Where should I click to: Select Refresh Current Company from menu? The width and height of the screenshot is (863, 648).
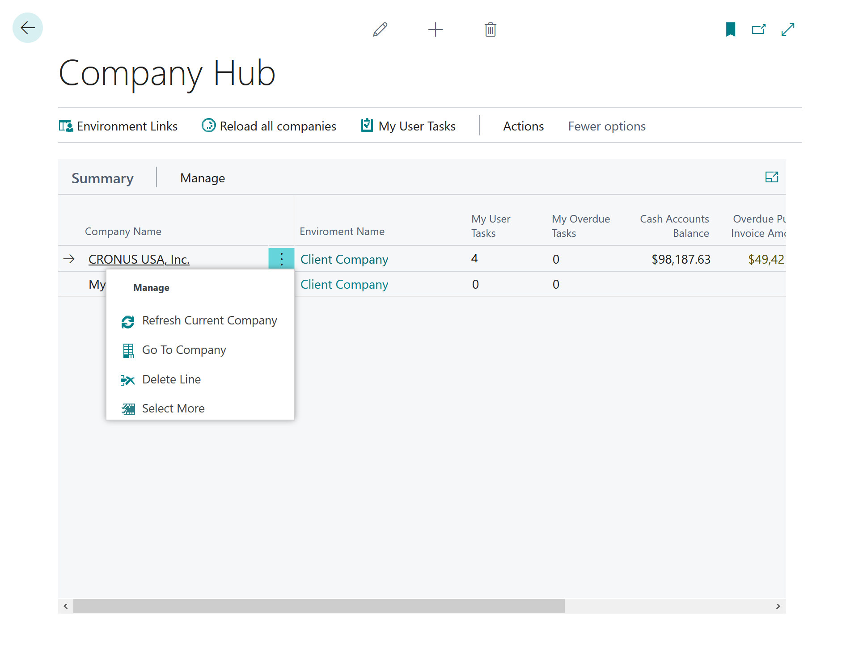[209, 320]
